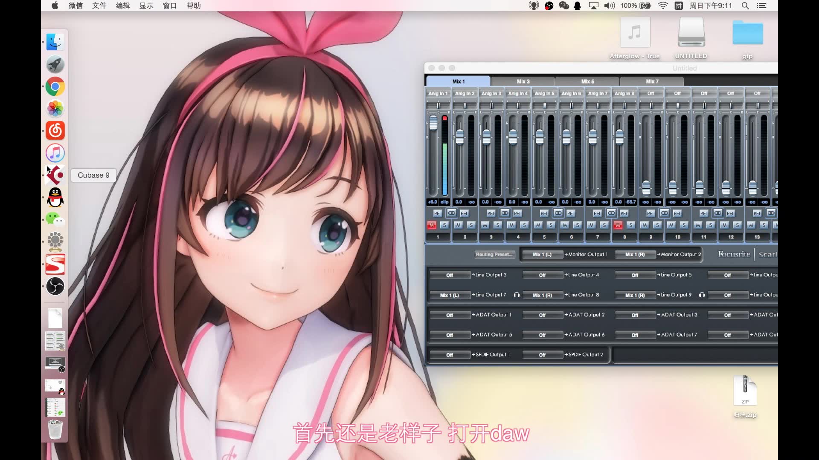Image resolution: width=819 pixels, height=460 pixels.
Task: Open Monitor Output 1 source dropdown
Action: coord(542,254)
